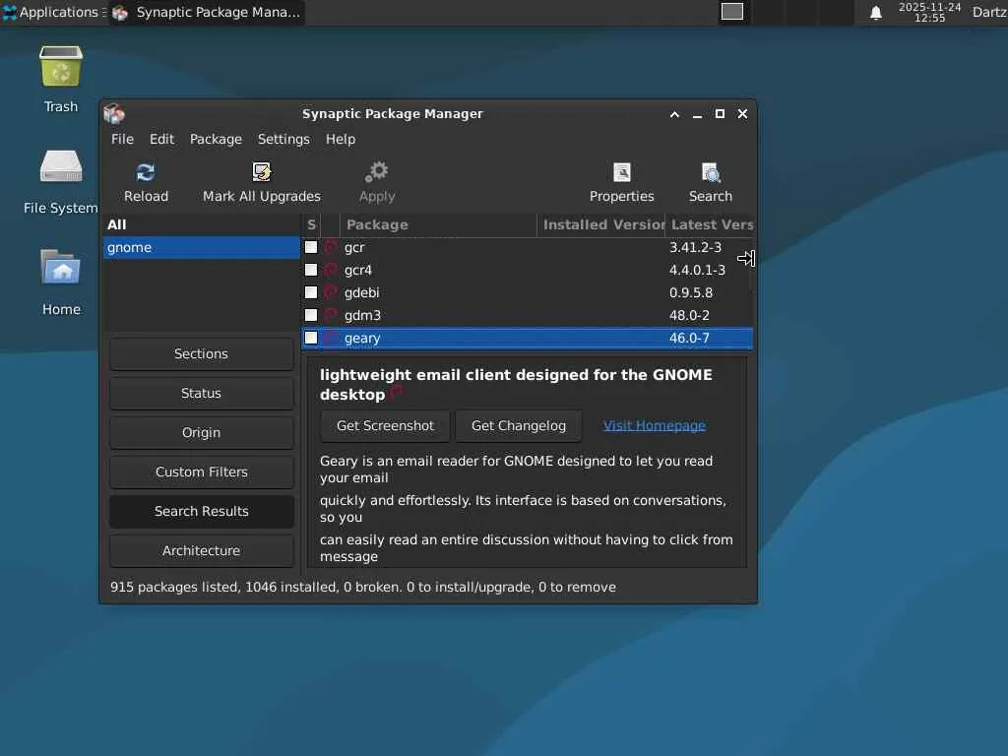Select the geary package name
Screen dimensions: 1008x756
tap(362, 339)
